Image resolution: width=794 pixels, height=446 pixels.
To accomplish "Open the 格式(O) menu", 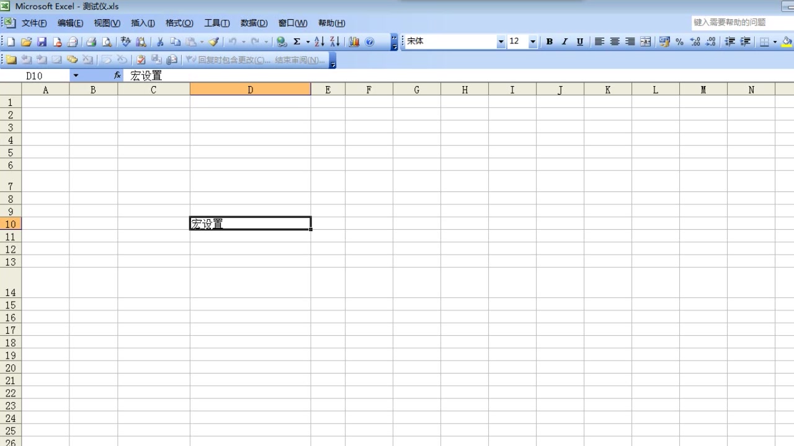I will [x=179, y=23].
